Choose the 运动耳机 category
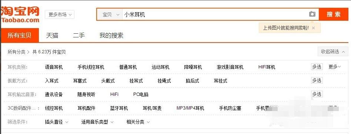Viewport: 351px width, 134px height. pos(160,67)
